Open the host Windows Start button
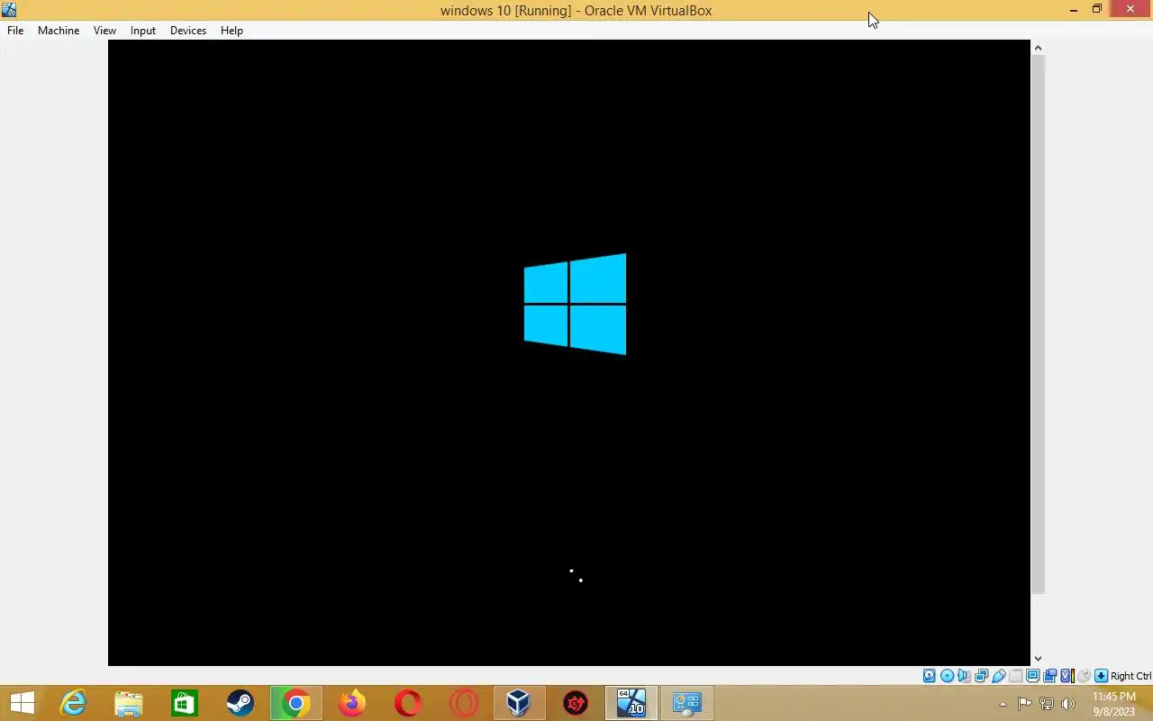This screenshot has height=721, width=1153. (x=22, y=702)
